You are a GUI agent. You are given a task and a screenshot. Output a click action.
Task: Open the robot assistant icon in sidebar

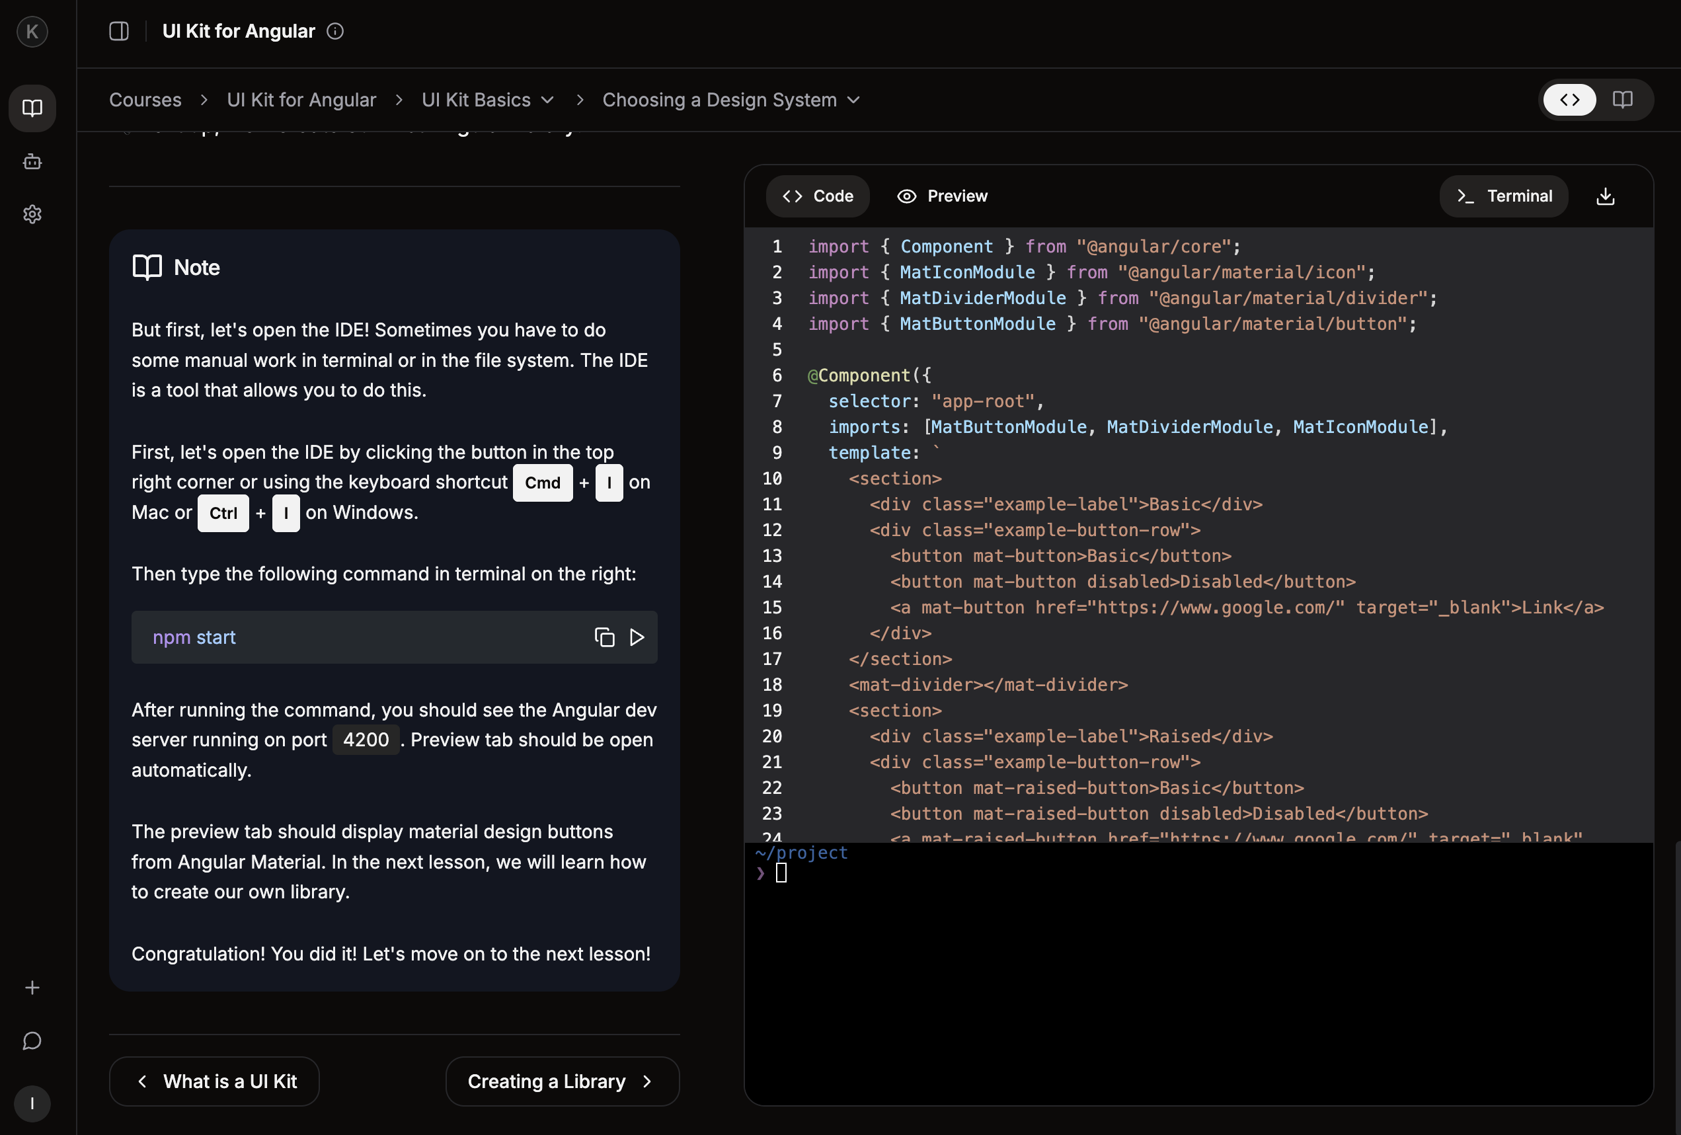coord(32,161)
